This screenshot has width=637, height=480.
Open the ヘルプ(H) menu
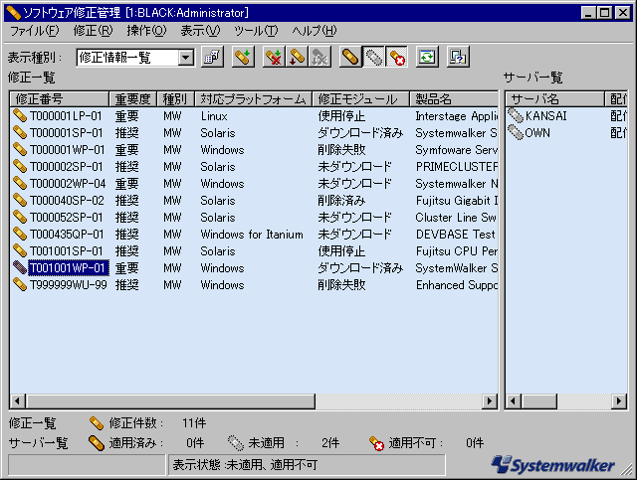click(x=315, y=31)
